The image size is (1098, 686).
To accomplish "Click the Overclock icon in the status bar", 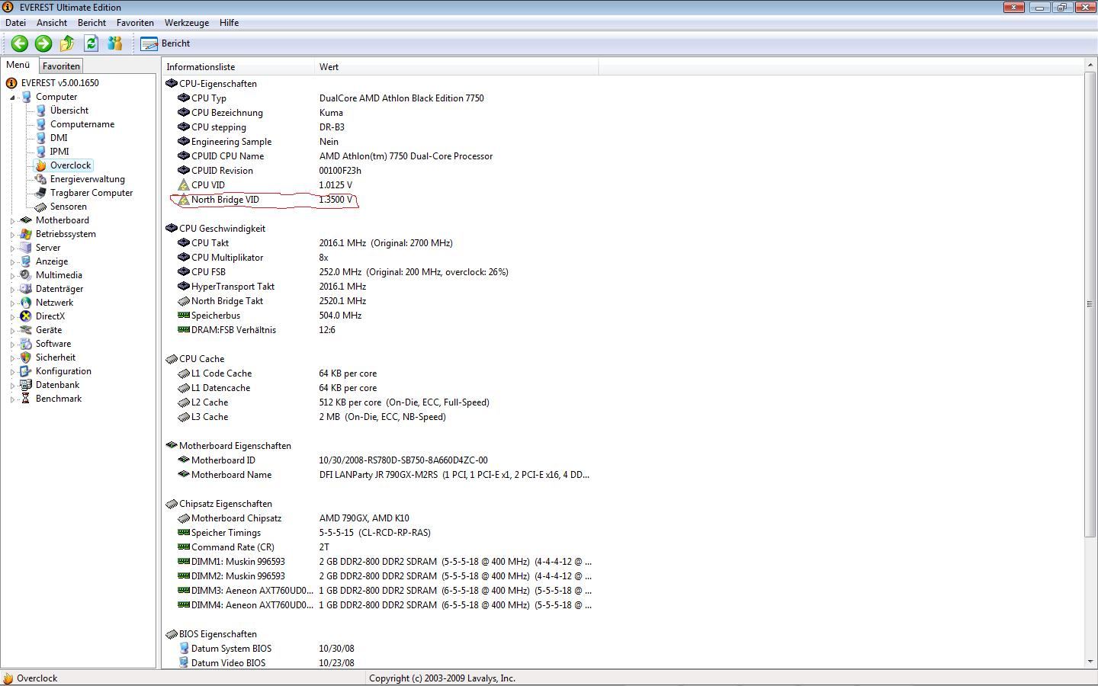I will pyautogui.click(x=8, y=678).
